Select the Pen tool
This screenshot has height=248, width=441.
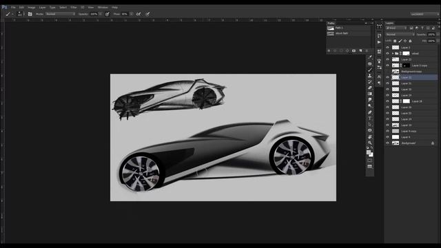pyautogui.click(x=370, y=112)
